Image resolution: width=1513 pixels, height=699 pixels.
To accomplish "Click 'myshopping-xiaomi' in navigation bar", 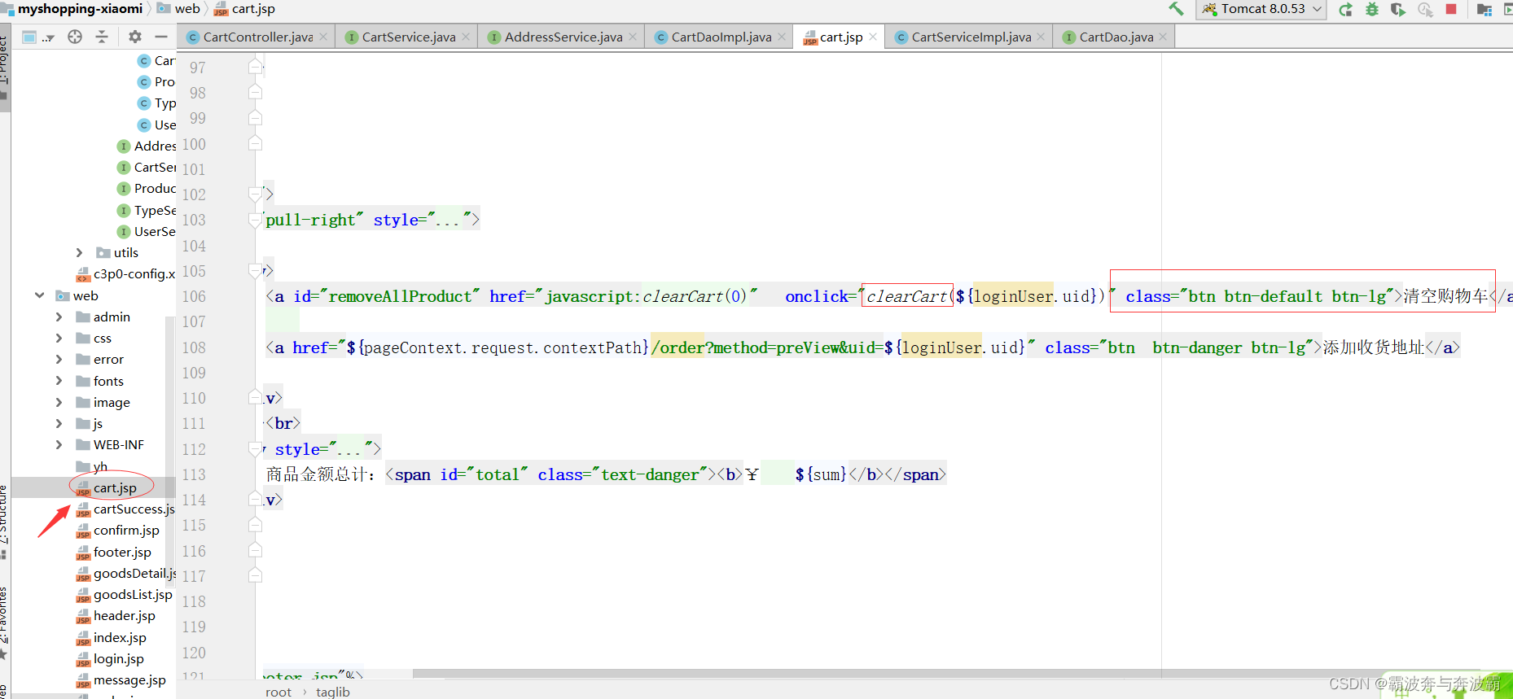I will [x=80, y=9].
